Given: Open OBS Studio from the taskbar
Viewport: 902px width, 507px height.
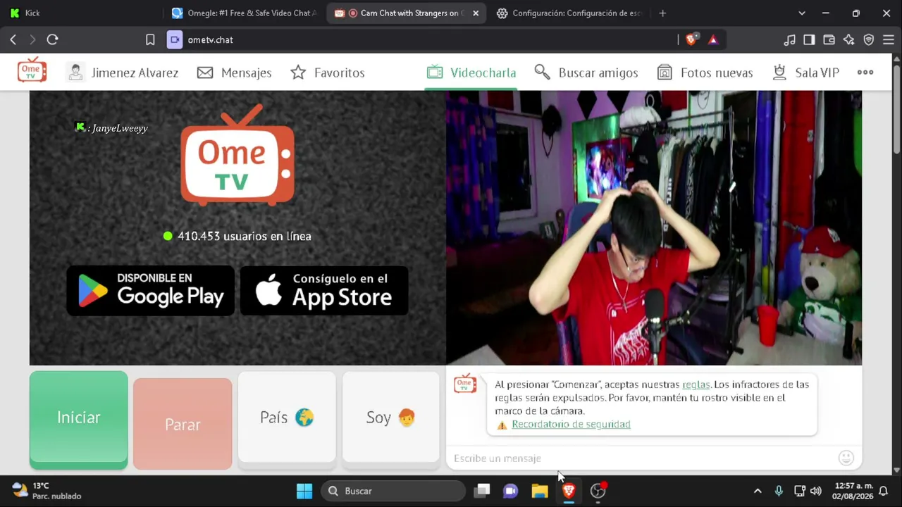Looking at the screenshot, I should click(x=598, y=491).
